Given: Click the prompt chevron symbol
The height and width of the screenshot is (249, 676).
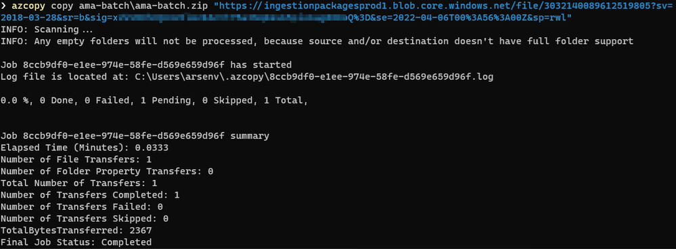Looking at the screenshot, I should (x=3, y=7).
